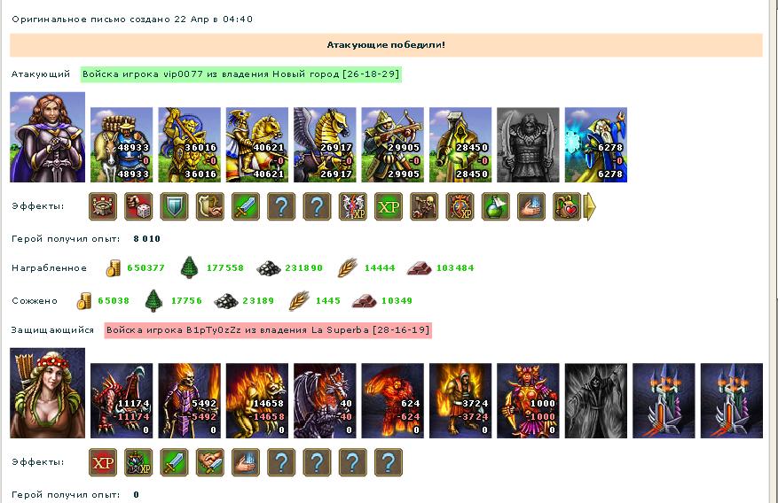
Task: Click the defender's red XP effect icon
Action: coord(103,462)
